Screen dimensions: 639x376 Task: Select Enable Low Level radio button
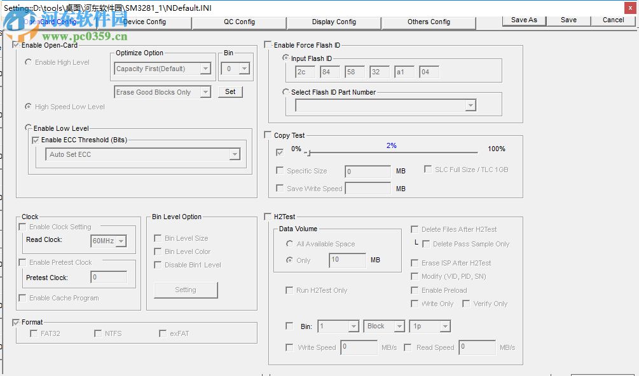28,128
